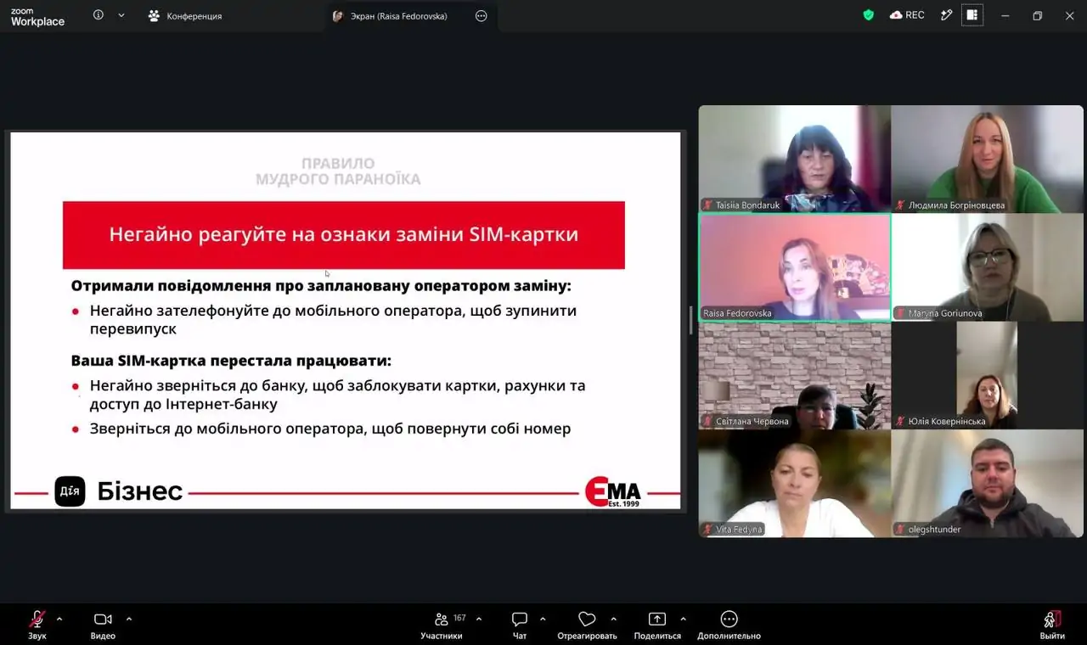Viewport: 1087px width, 645px height.
Task: Change view layout icon
Action: pos(972,15)
